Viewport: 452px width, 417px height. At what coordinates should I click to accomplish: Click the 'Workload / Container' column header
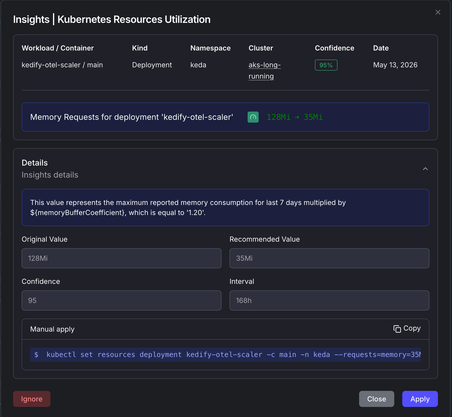[x=58, y=48]
